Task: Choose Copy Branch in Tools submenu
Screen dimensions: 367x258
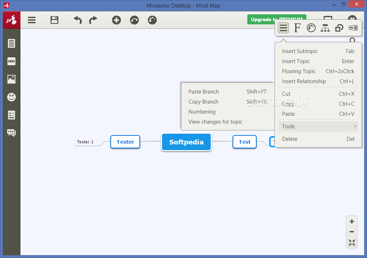Action: tap(228, 102)
